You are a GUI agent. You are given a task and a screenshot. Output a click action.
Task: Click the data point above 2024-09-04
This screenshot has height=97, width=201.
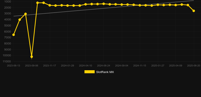pos(122,5)
